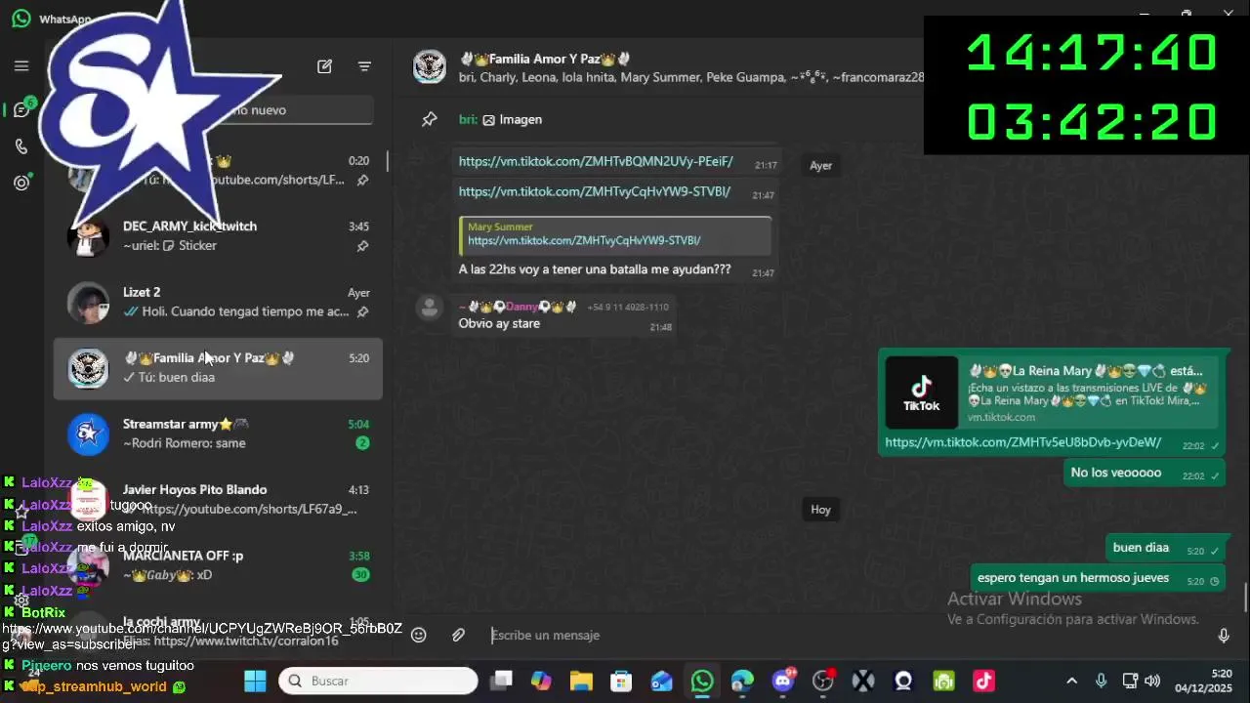Open TikTok from the taskbar
Screen dimensions: 1250x703
(983, 681)
